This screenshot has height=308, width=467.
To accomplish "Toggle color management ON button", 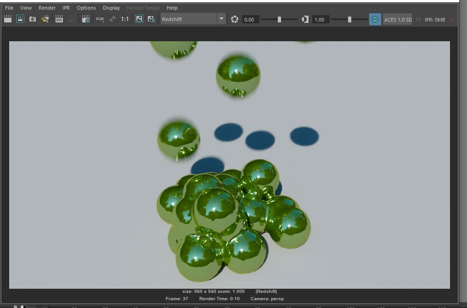I will 375,19.
